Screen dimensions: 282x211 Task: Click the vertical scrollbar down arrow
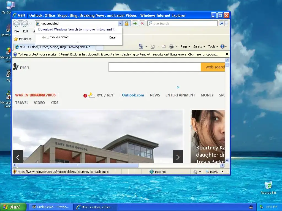(227, 160)
